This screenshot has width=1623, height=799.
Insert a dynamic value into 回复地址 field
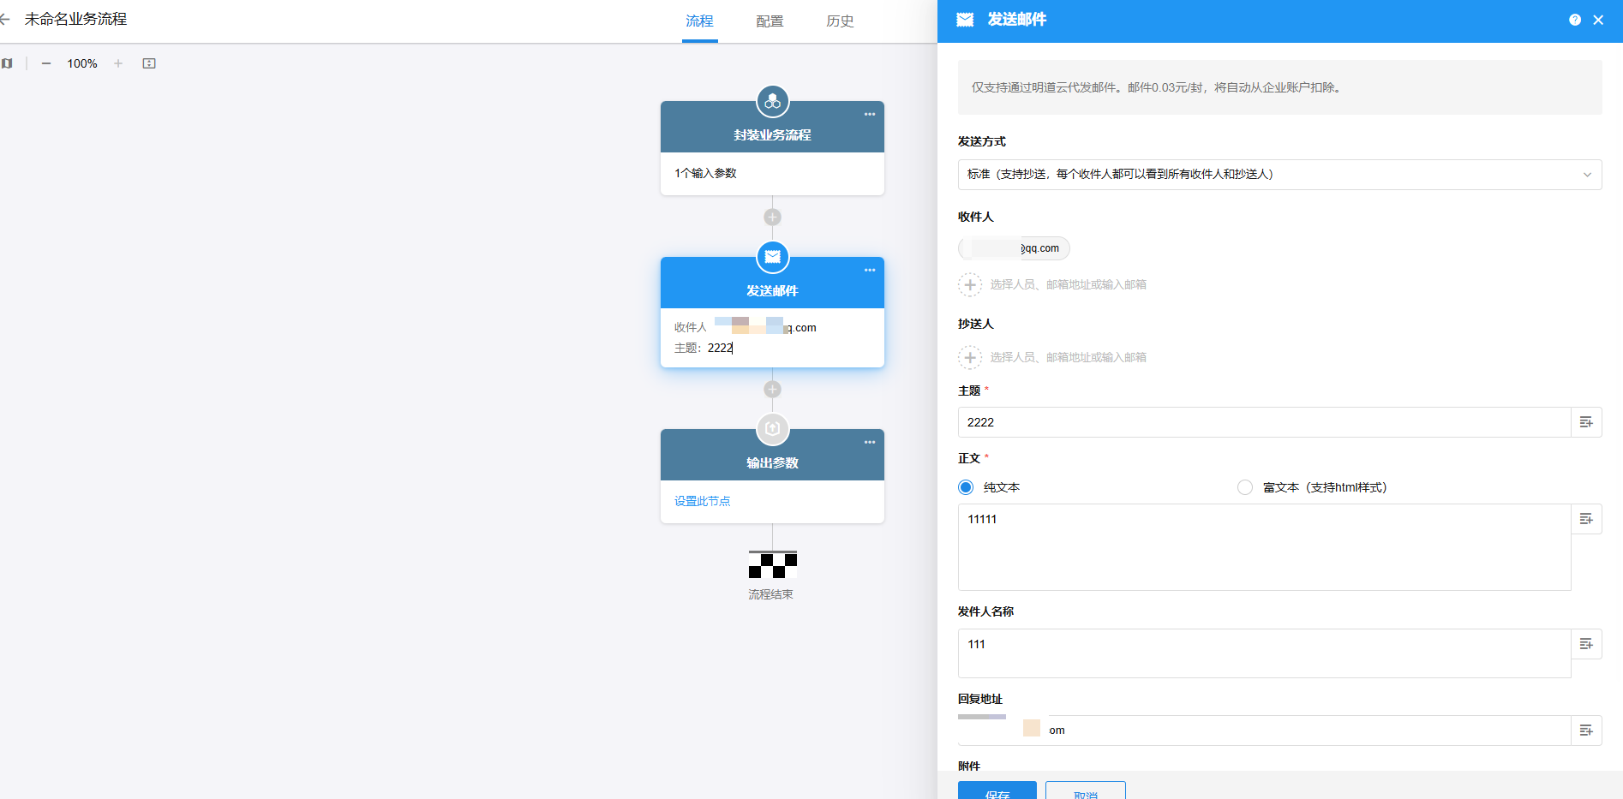pyautogui.click(x=1586, y=730)
